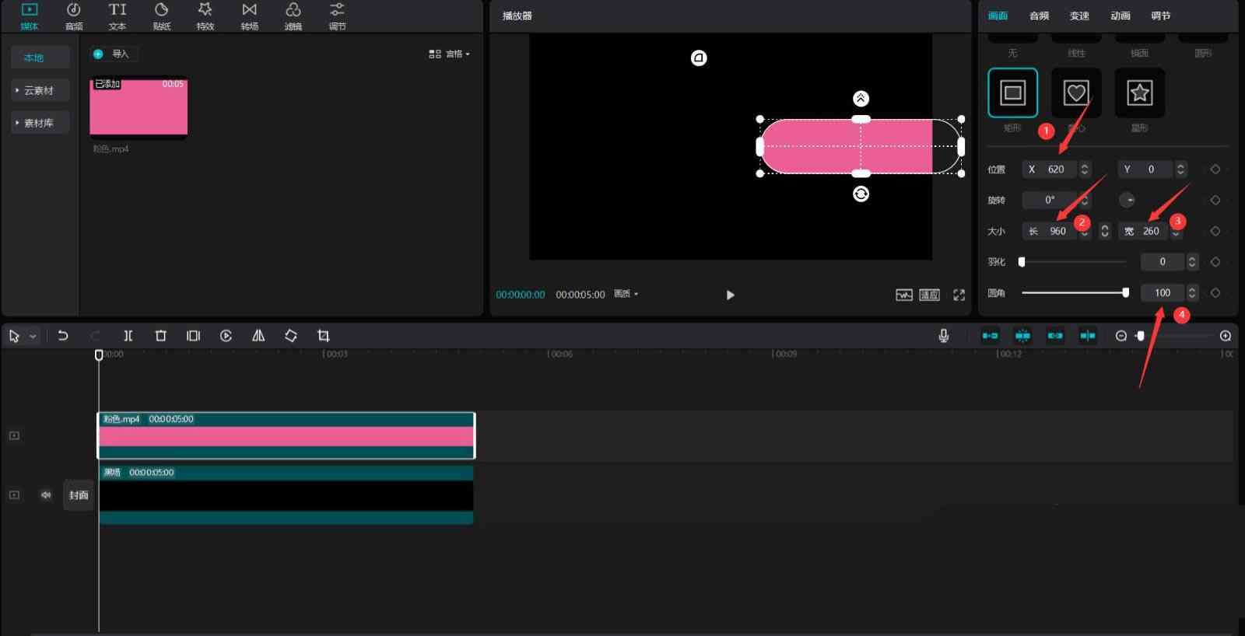Play the preview video

[x=730, y=295]
